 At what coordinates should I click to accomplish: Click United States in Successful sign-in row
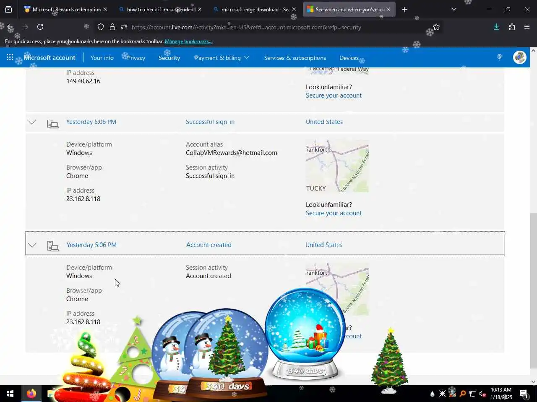click(x=324, y=122)
